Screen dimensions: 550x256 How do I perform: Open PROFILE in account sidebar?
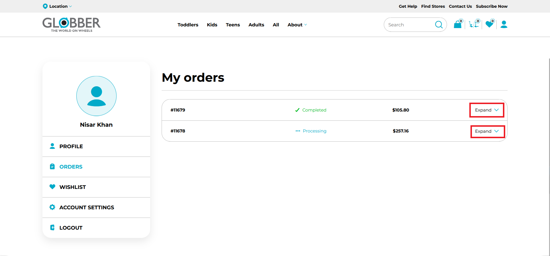96,146
